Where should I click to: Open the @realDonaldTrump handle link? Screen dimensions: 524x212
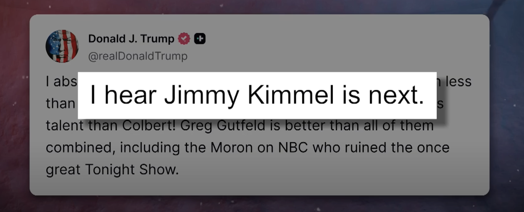(138, 56)
